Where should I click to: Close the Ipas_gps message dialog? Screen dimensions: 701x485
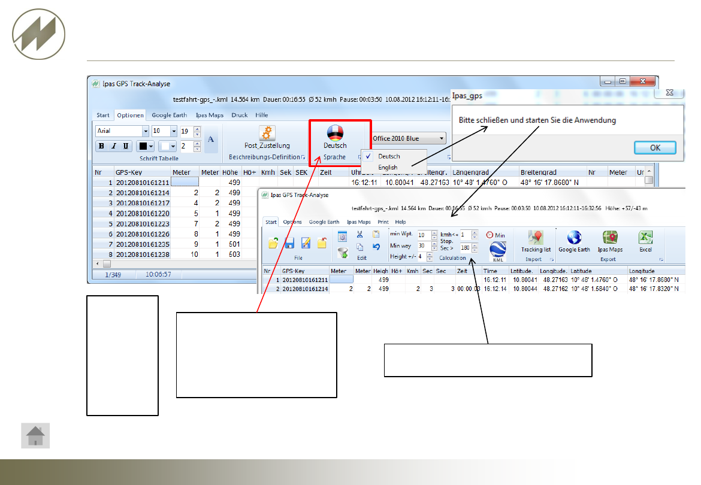tap(669, 92)
